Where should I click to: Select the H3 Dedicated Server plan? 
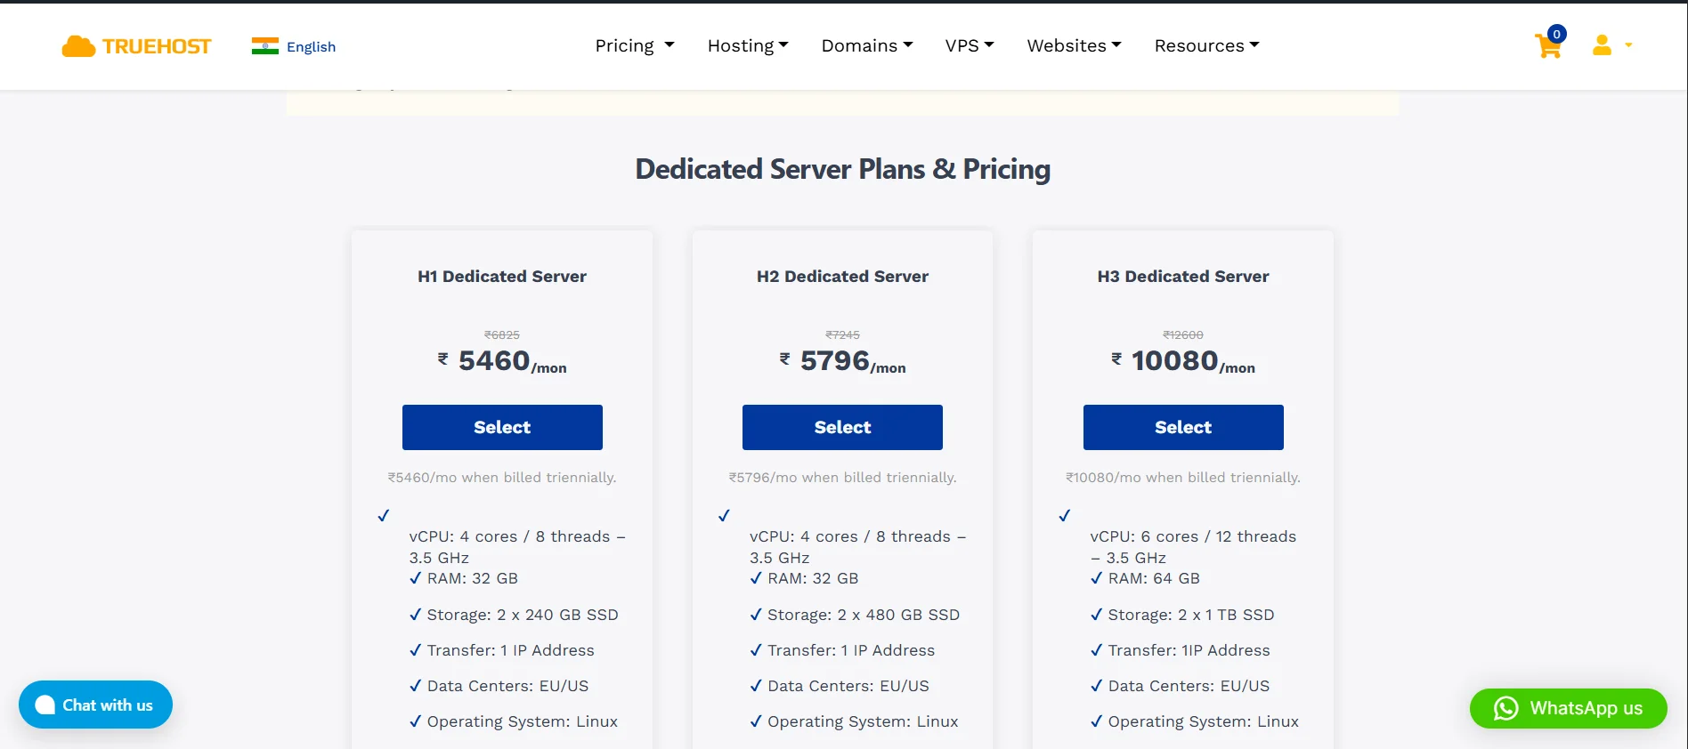[x=1183, y=427]
